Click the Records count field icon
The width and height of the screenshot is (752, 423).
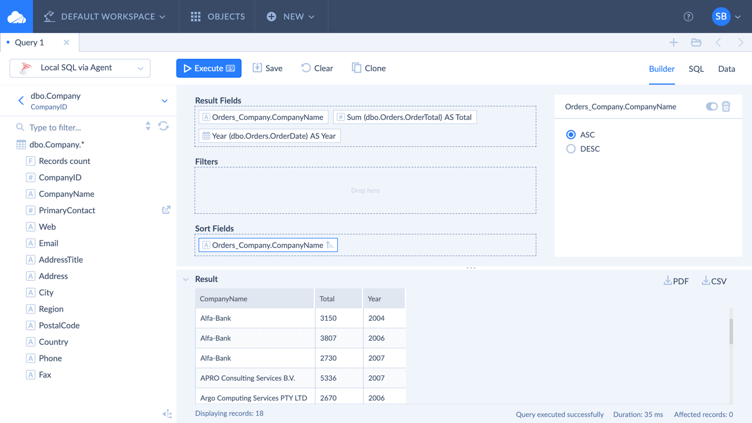click(31, 161)
